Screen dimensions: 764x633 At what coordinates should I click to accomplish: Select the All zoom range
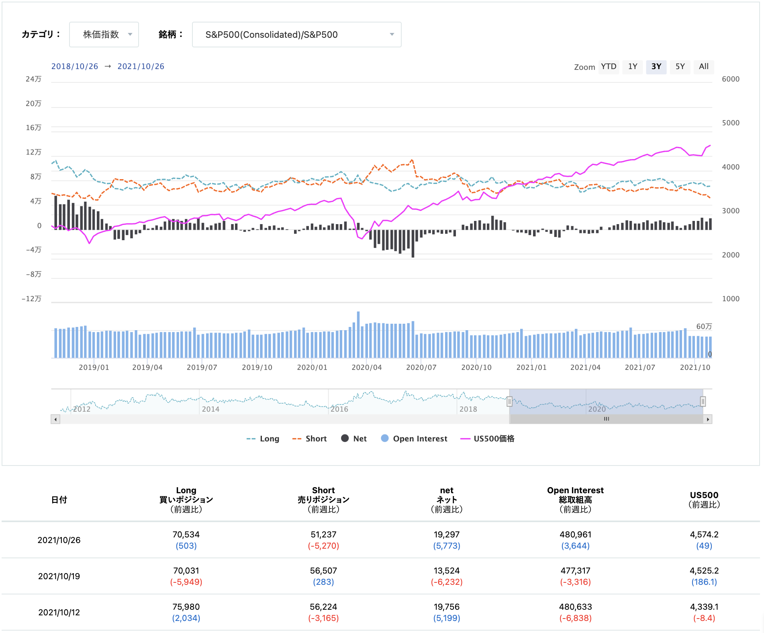click(704, 67)
